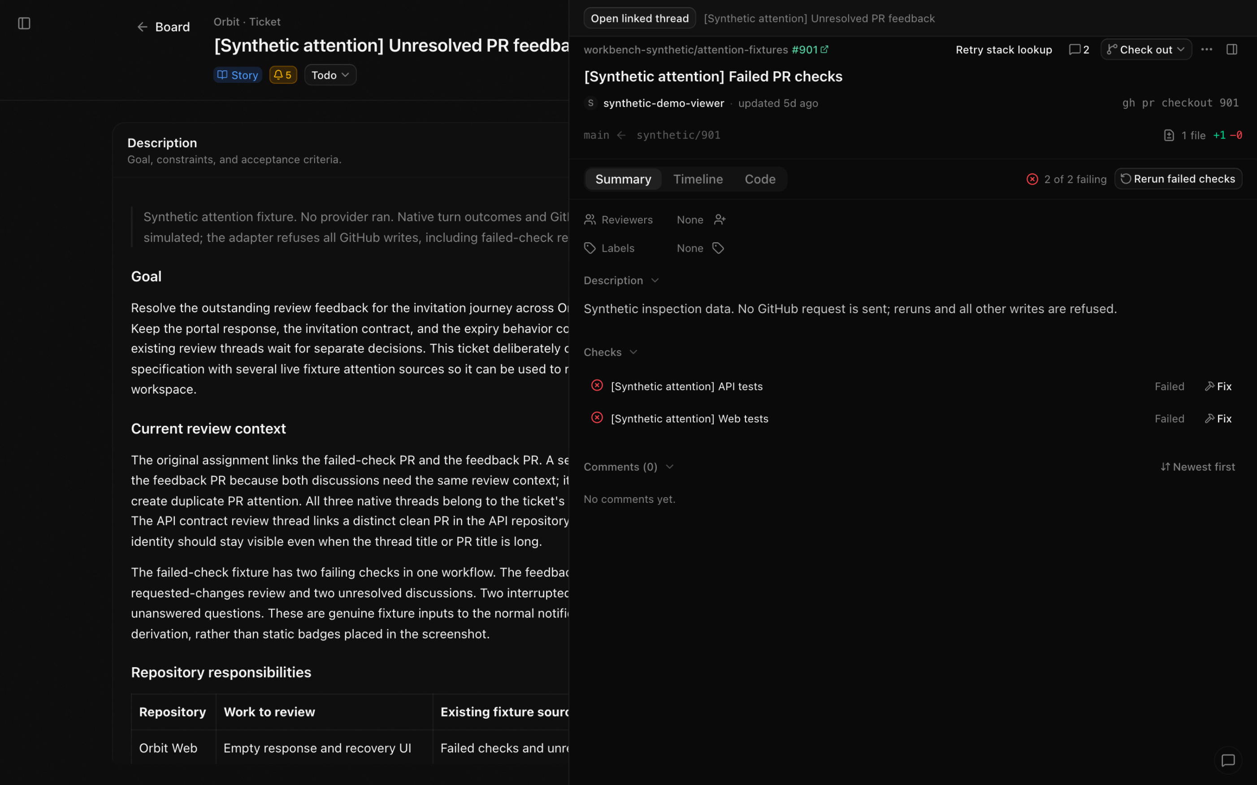
Task: Click Fix for Web tests check
Action: pos(1218,418)
